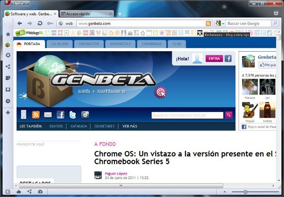284x197 pixels.
Task: Click author Miguel López link
Action: (116, 174)
